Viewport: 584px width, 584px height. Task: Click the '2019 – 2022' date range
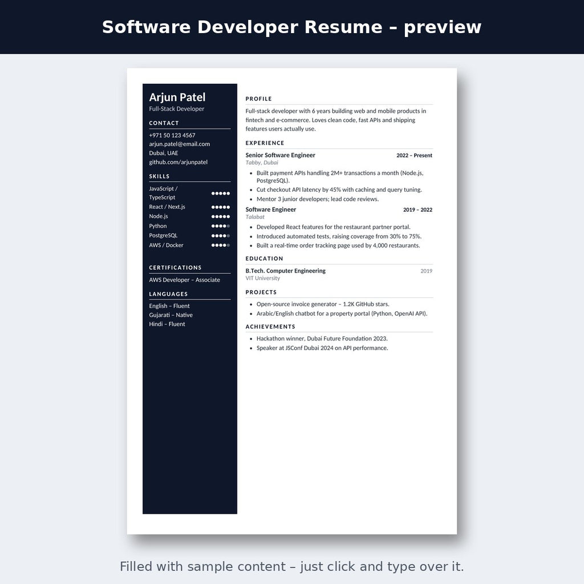click(x=417, y=210)
